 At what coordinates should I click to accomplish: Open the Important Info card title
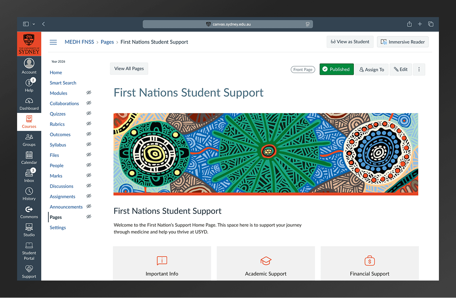(162, 274)
